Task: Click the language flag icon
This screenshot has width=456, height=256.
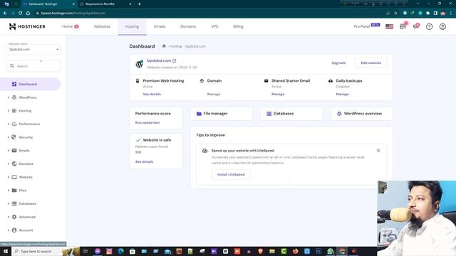Action: click(x=389, y=27)
